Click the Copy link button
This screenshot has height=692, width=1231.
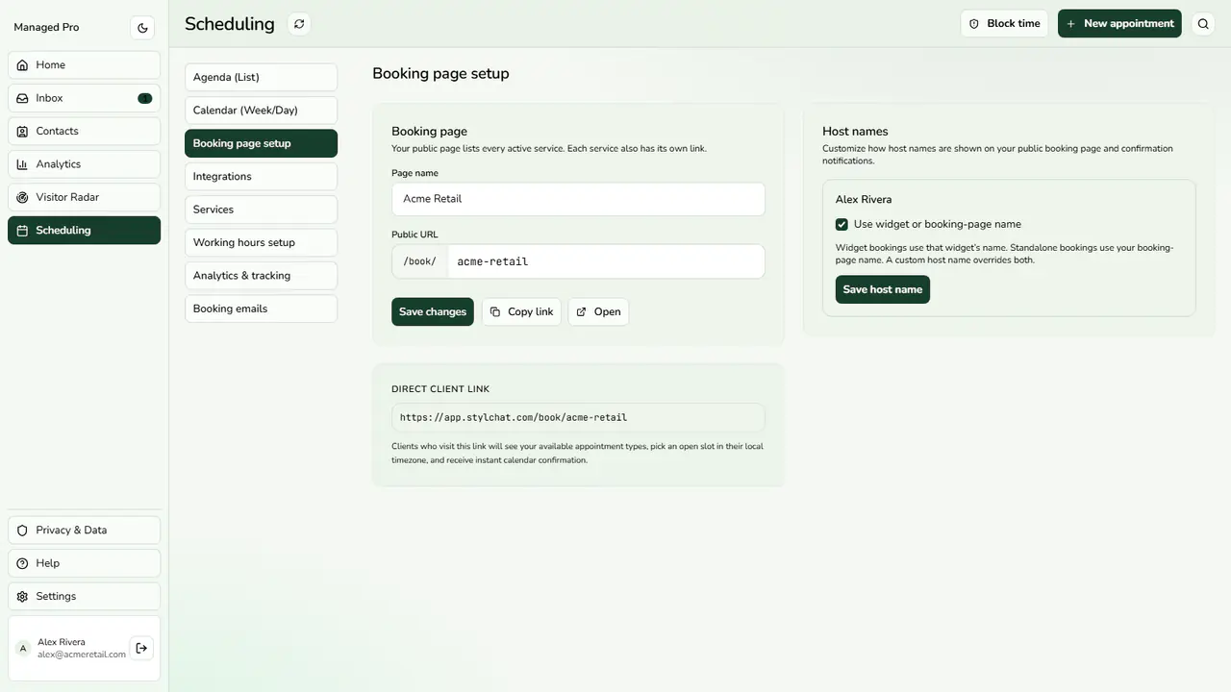pos(521,311)
